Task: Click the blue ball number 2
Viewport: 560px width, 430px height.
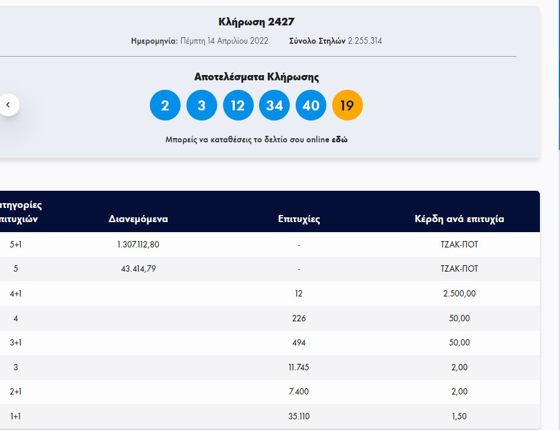Action: [165, 106]
